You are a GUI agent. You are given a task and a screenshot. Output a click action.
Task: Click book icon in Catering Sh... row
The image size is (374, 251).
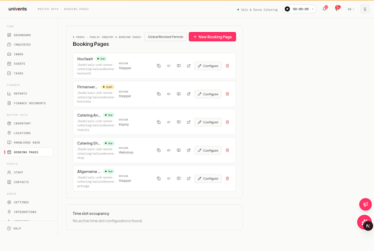(179, 151)
